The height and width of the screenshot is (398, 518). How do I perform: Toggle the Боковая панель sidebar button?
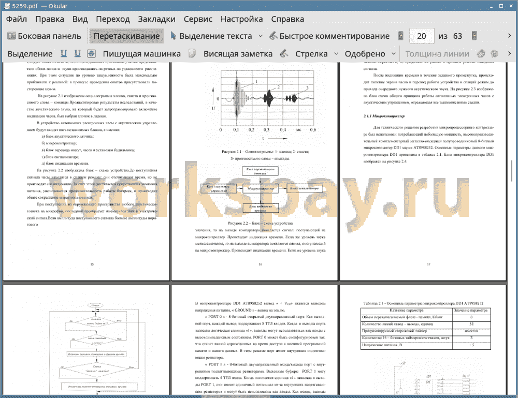click(44, 36)
